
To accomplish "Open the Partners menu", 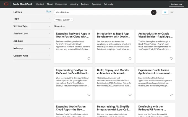I will point(85,4).
